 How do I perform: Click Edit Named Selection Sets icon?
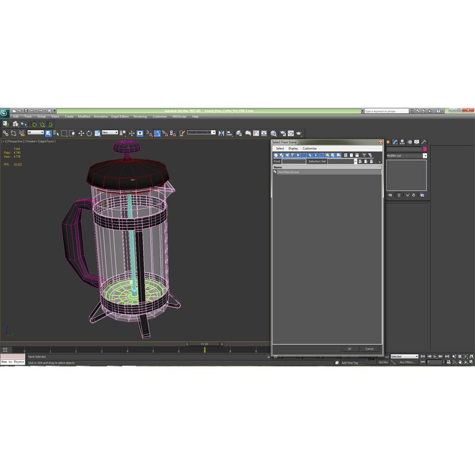pyautogui.click(x=182, y=133)
